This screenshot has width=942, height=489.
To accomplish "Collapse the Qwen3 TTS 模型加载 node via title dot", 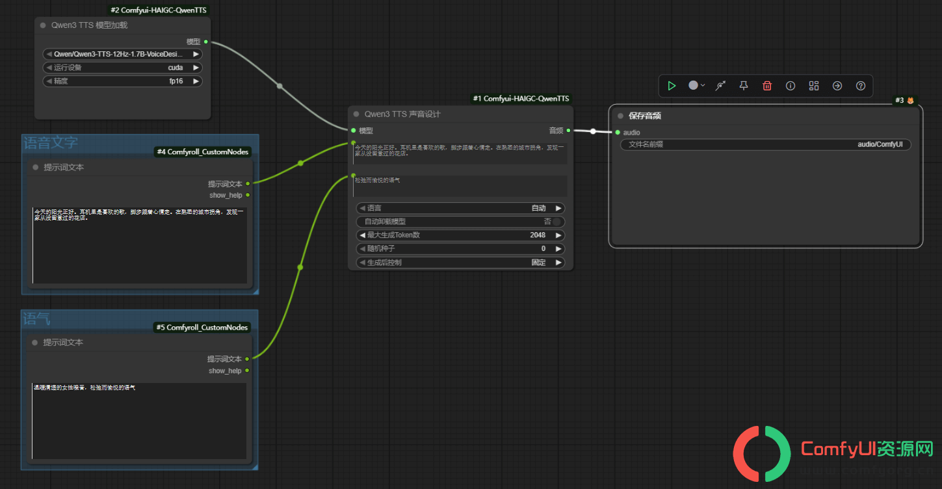I will 43,25.
